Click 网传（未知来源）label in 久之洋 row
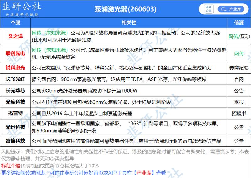 click(x=50, y=33)
